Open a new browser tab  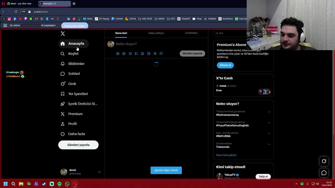pyautogui.click(x=74, y=4)
